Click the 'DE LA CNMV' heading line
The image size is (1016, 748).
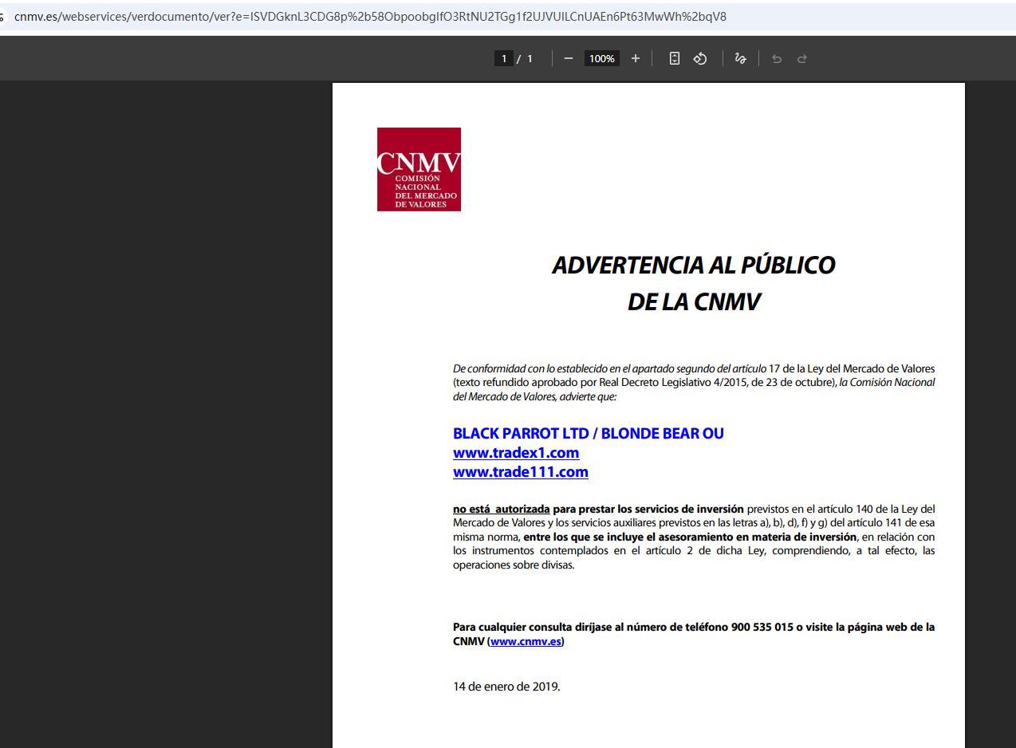click(693, 302)
